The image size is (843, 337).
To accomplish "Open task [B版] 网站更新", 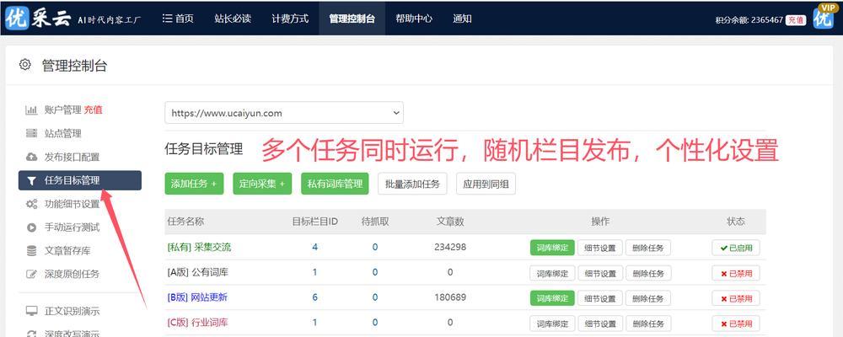I will click(x=197, y=297).
